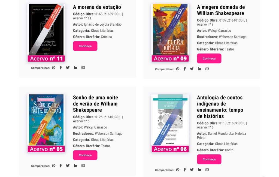Click Conheça for A megera domada
The width and height of the screenshot is (279, 177).
[x=209, y=58]
